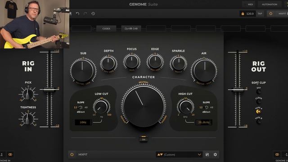Image resolution: width=288 pixels, height=162 pixels.
Task: Redo the last undone change
Action: tap(85, 13)
